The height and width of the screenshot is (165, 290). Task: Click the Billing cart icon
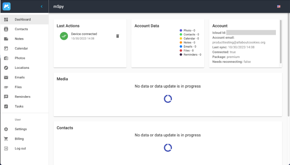(x=6, y=139)
